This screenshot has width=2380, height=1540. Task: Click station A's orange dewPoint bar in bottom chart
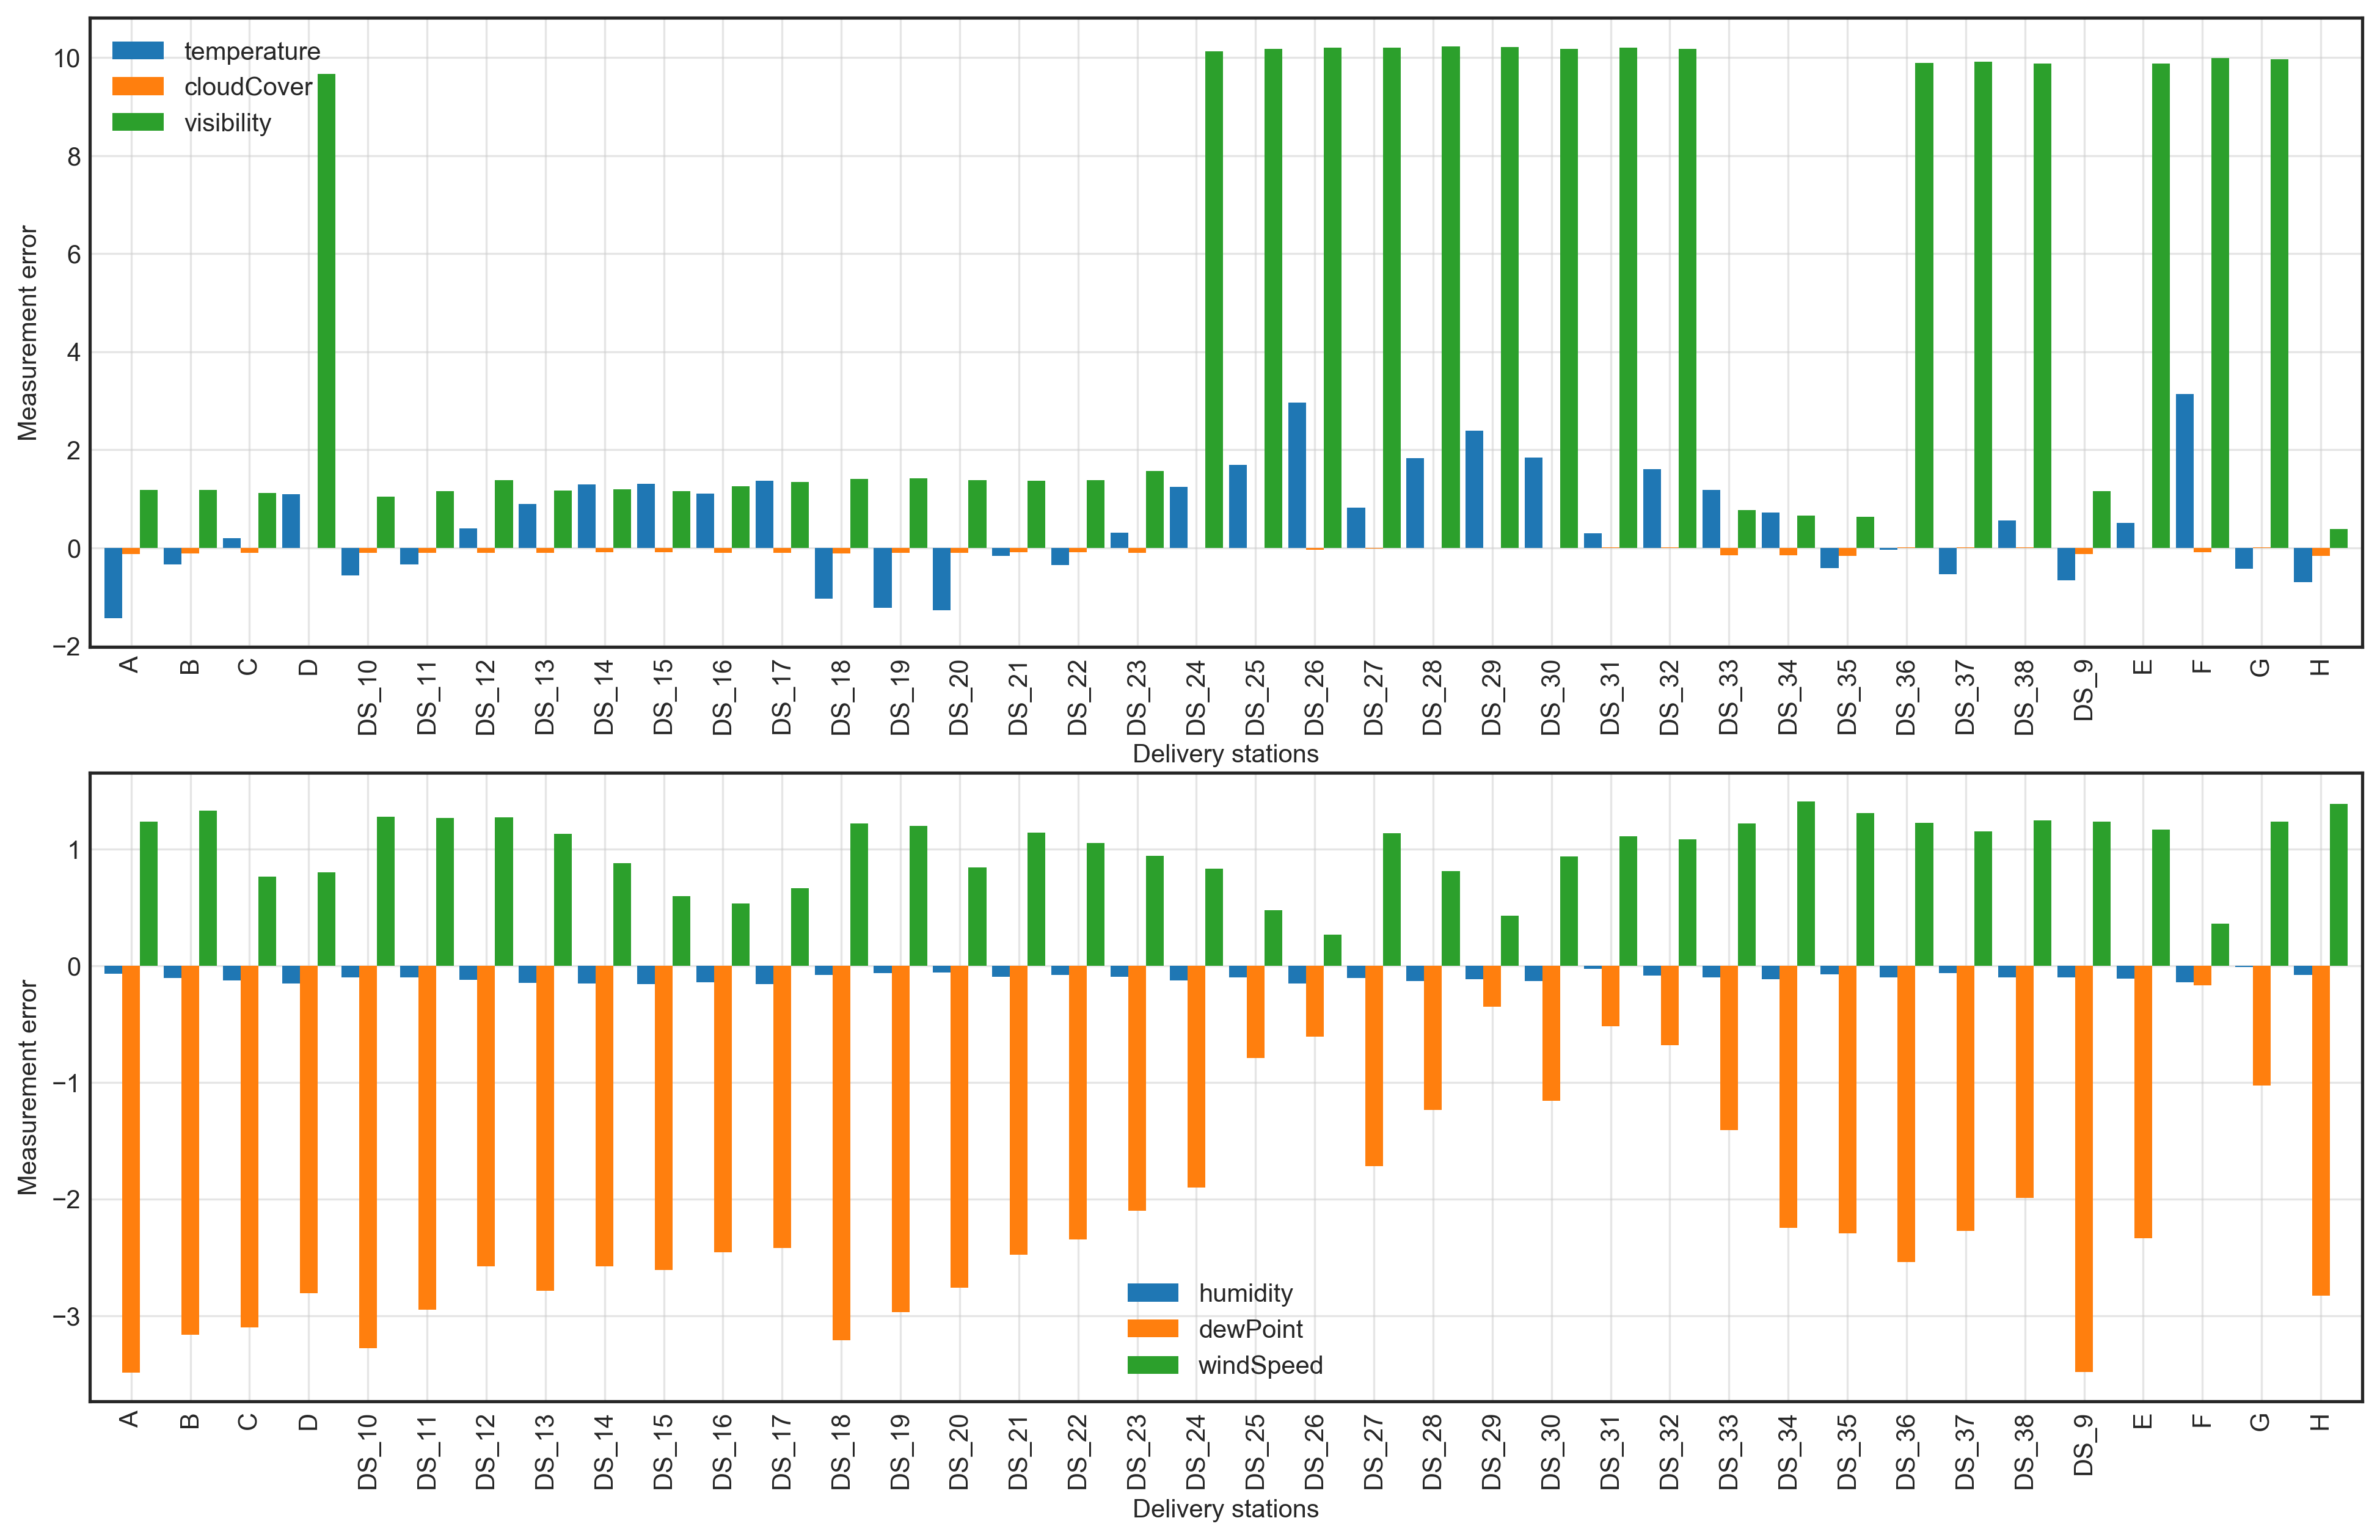pyautogui.click(x=131, y=1168)
